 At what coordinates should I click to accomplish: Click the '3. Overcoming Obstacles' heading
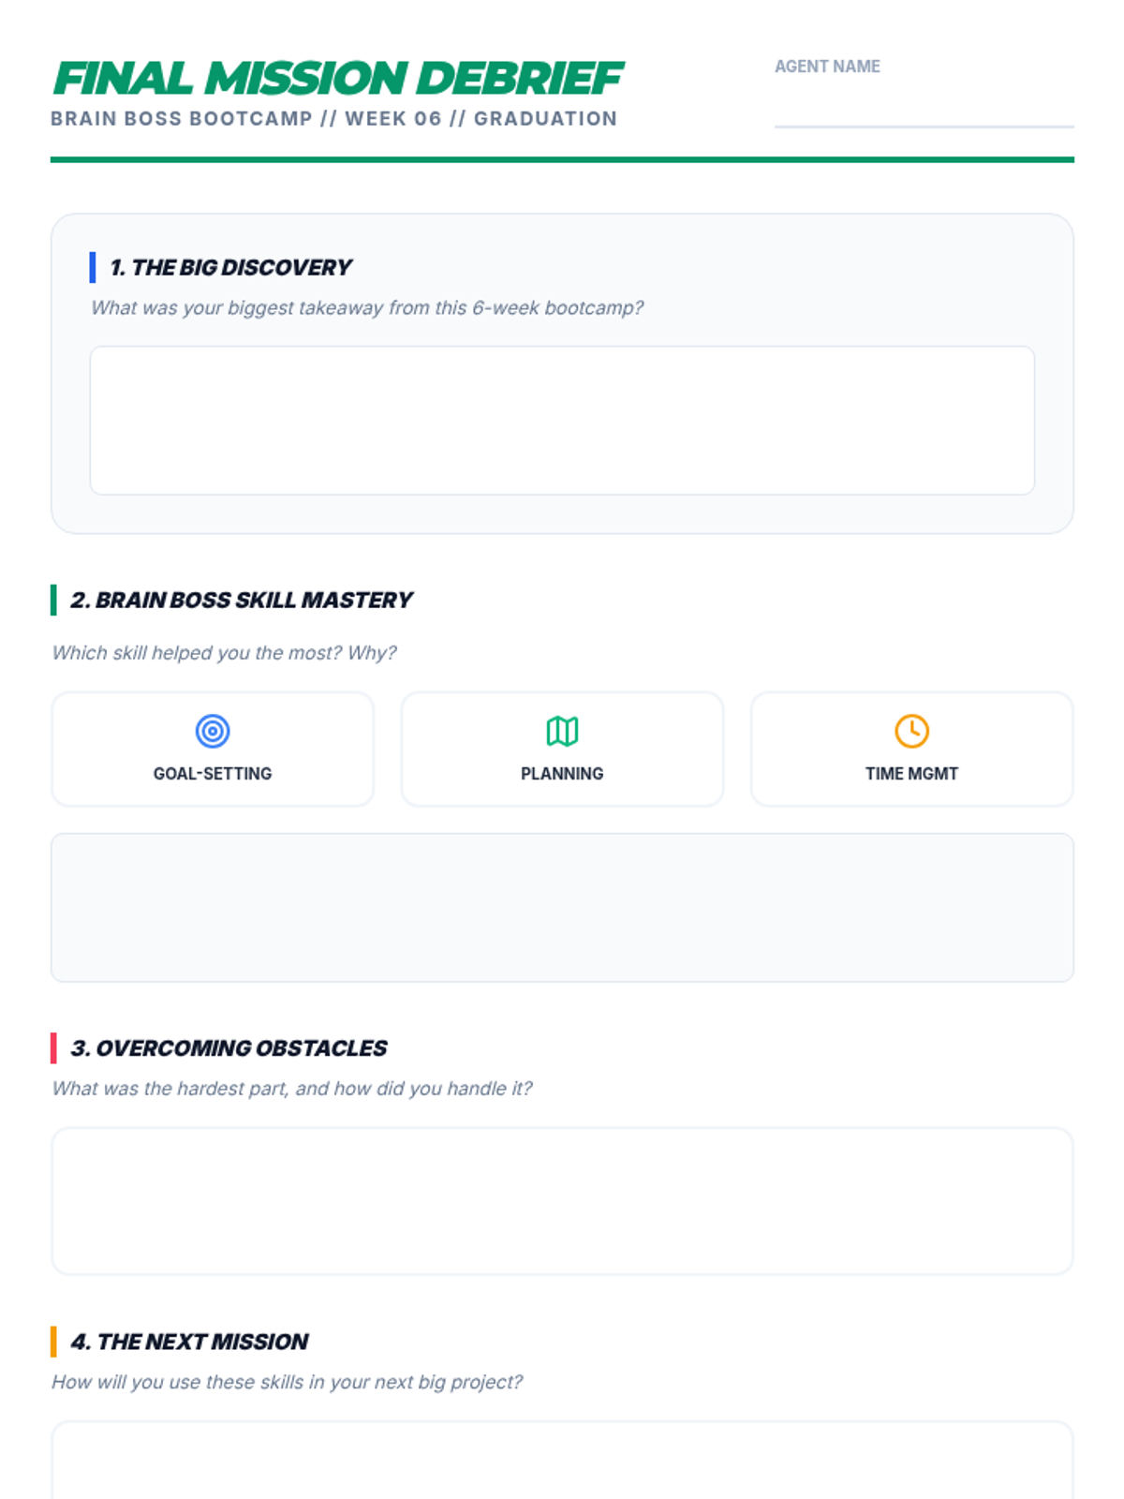click(229, 1048)
